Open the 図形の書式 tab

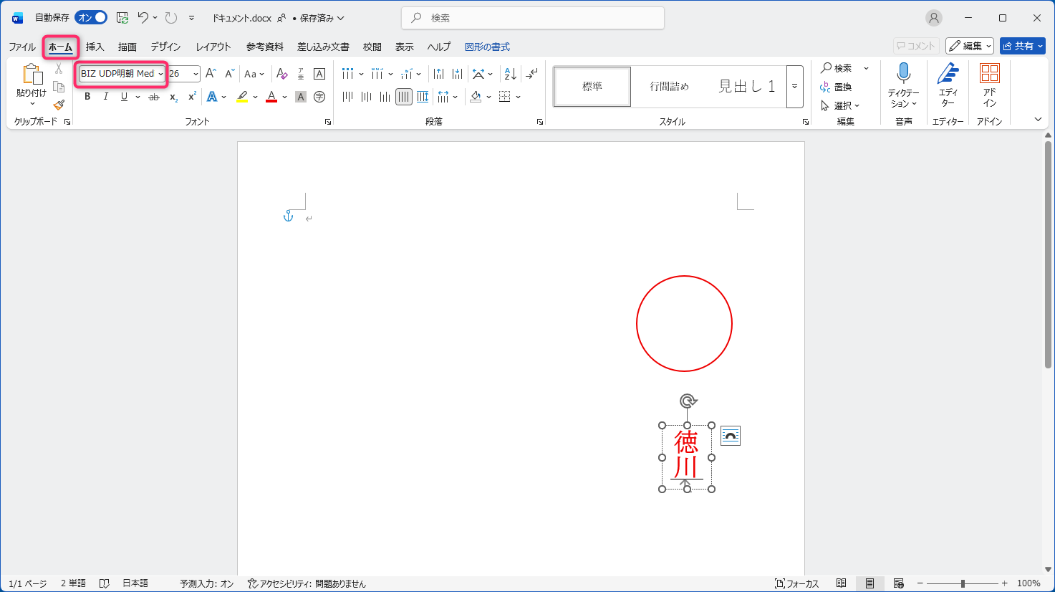pyautogui.click(x=487, y=47)
